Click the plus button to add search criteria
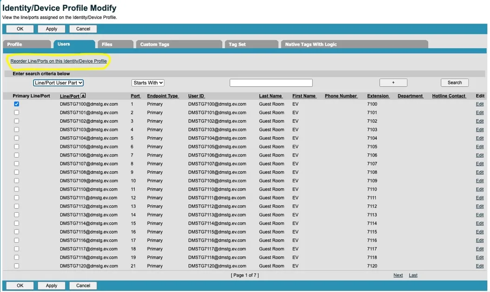 [393, 83]
